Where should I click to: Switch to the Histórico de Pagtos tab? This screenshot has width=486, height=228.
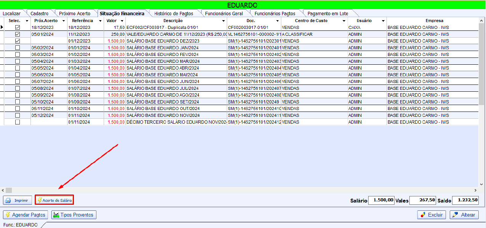(x=173, y=13)
